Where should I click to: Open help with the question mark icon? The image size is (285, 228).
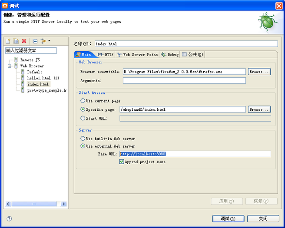pos(9,219)
